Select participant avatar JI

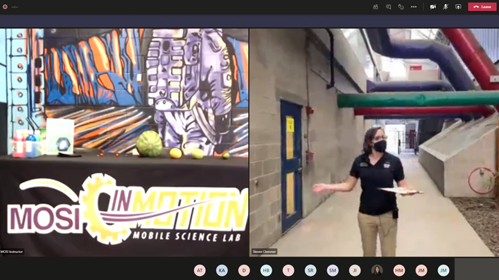tap(355, 270)
